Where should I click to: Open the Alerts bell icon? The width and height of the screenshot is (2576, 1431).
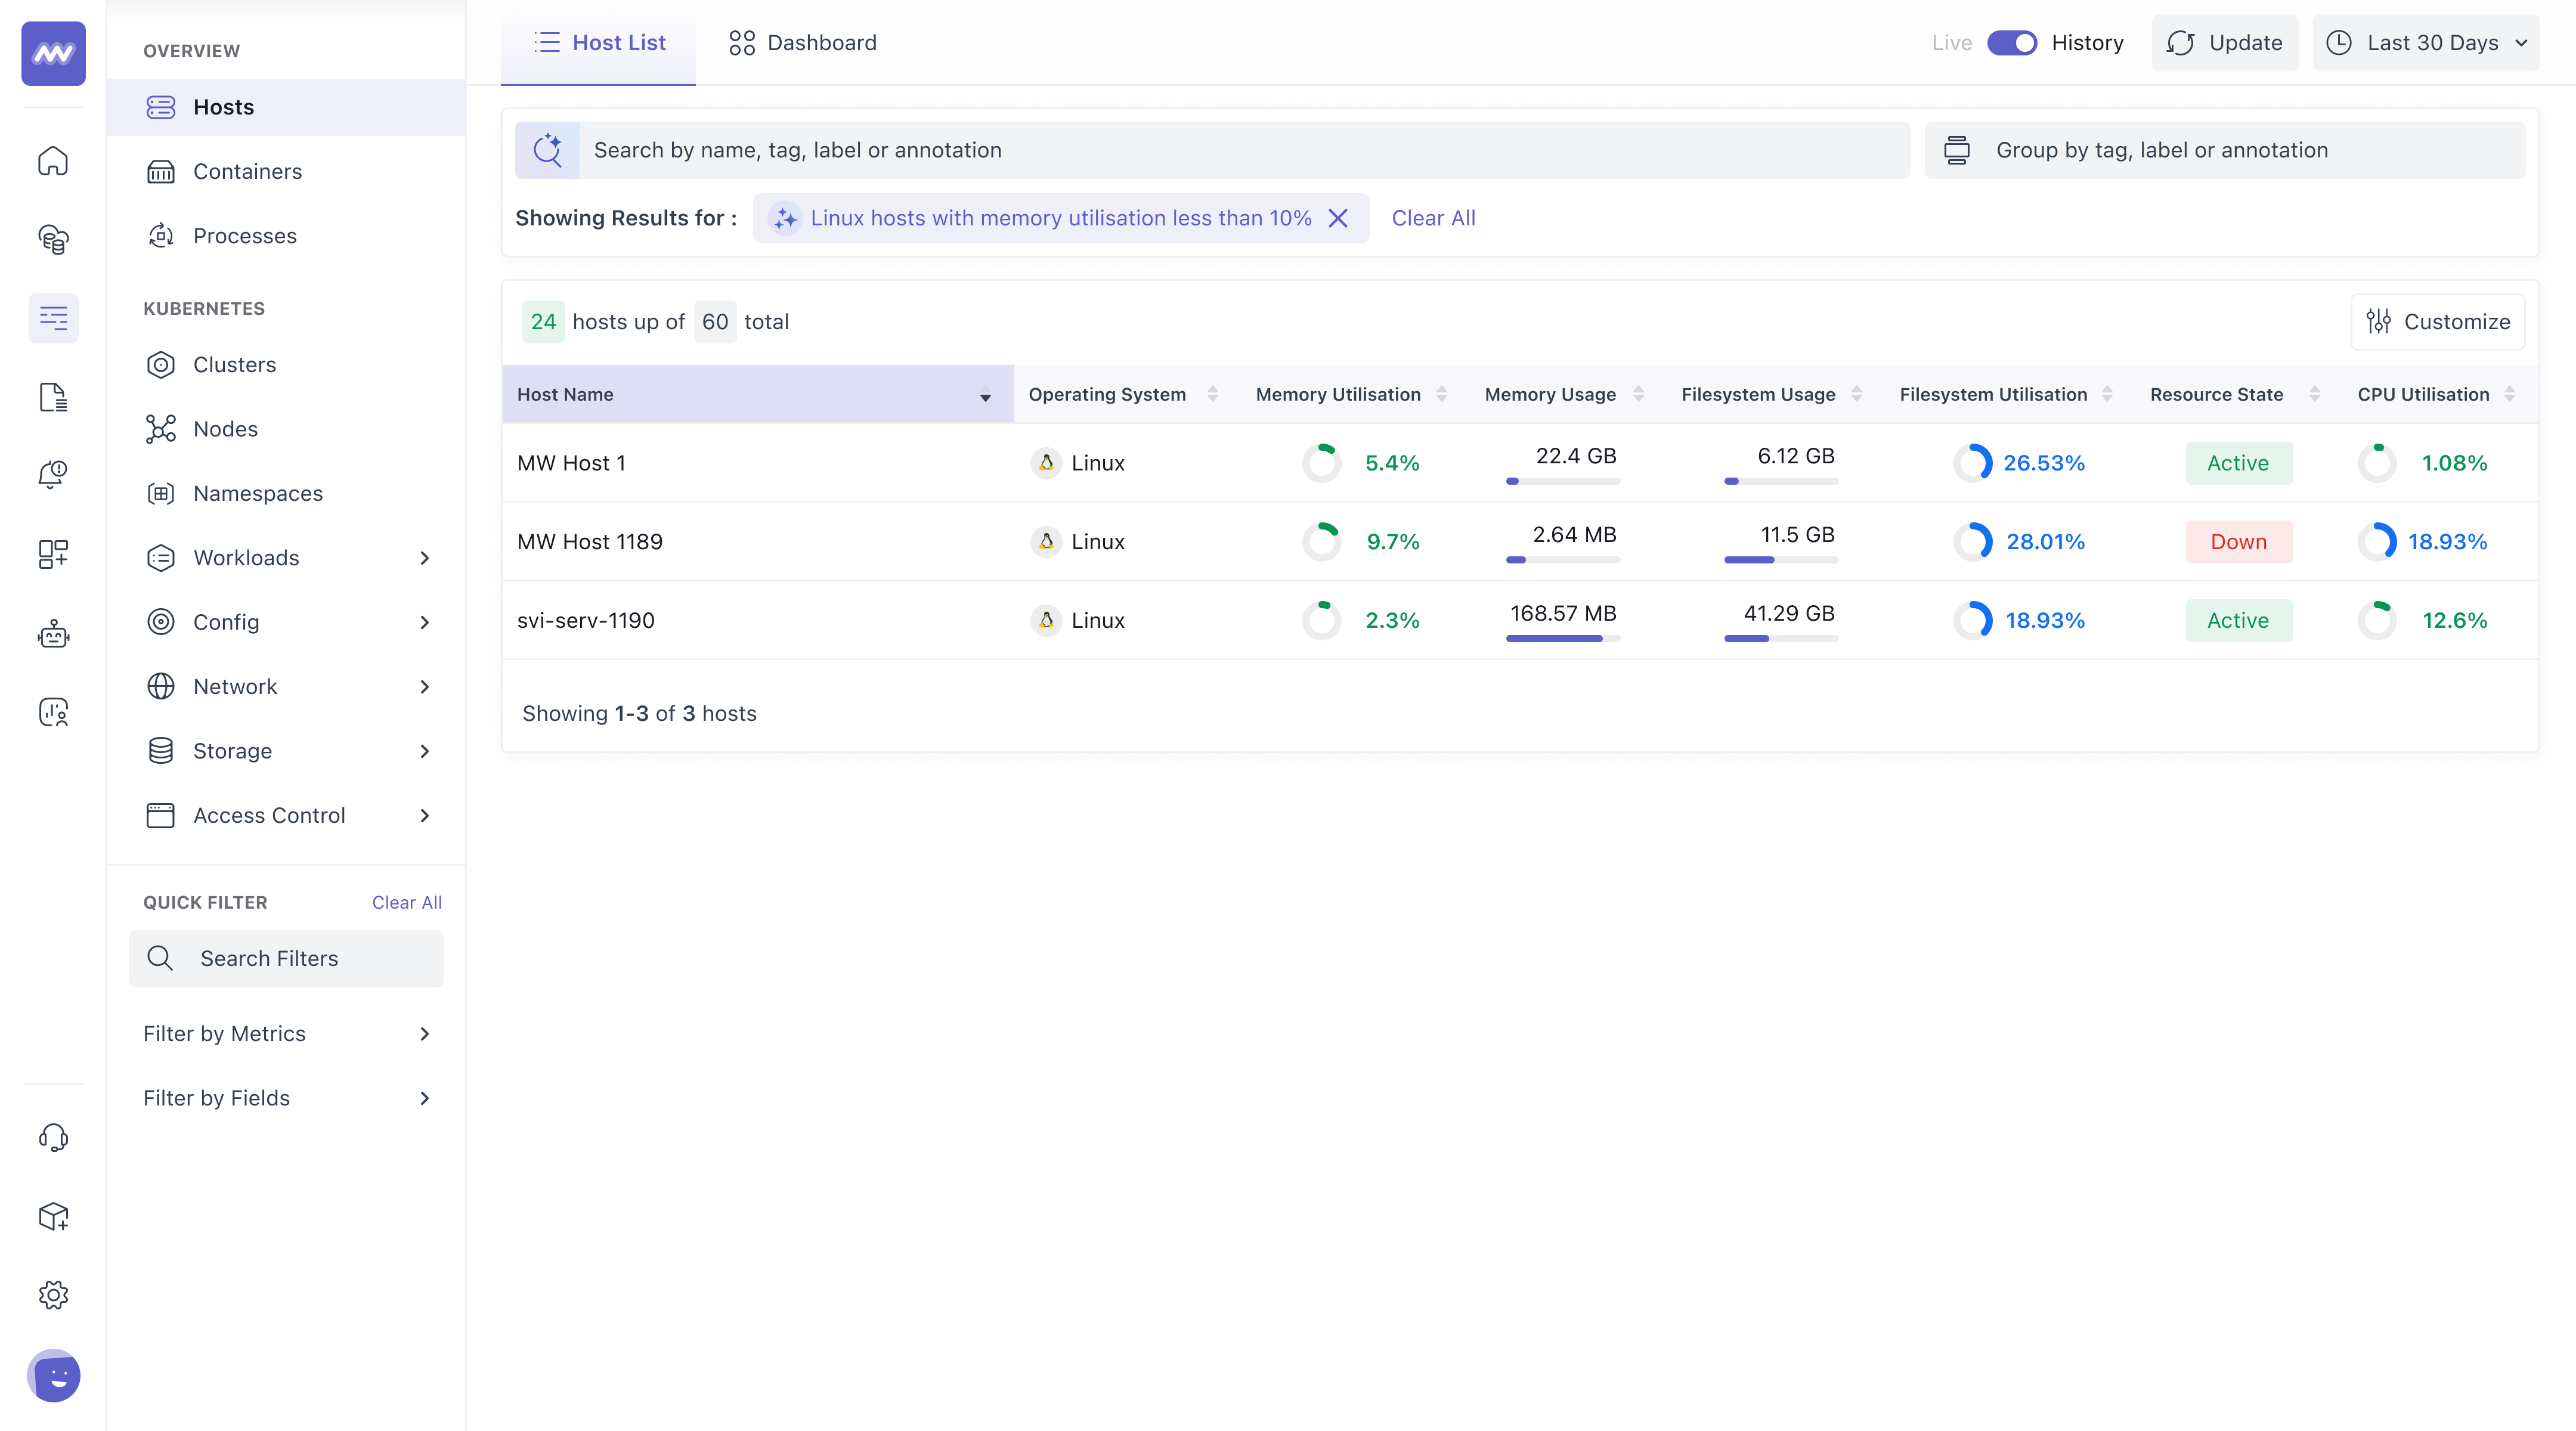53,474
